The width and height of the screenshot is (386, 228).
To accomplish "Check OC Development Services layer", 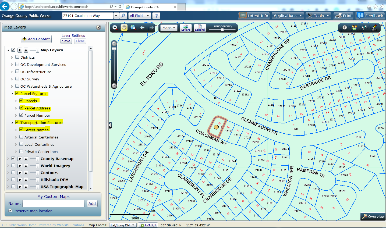I will [x=17, y=64].
